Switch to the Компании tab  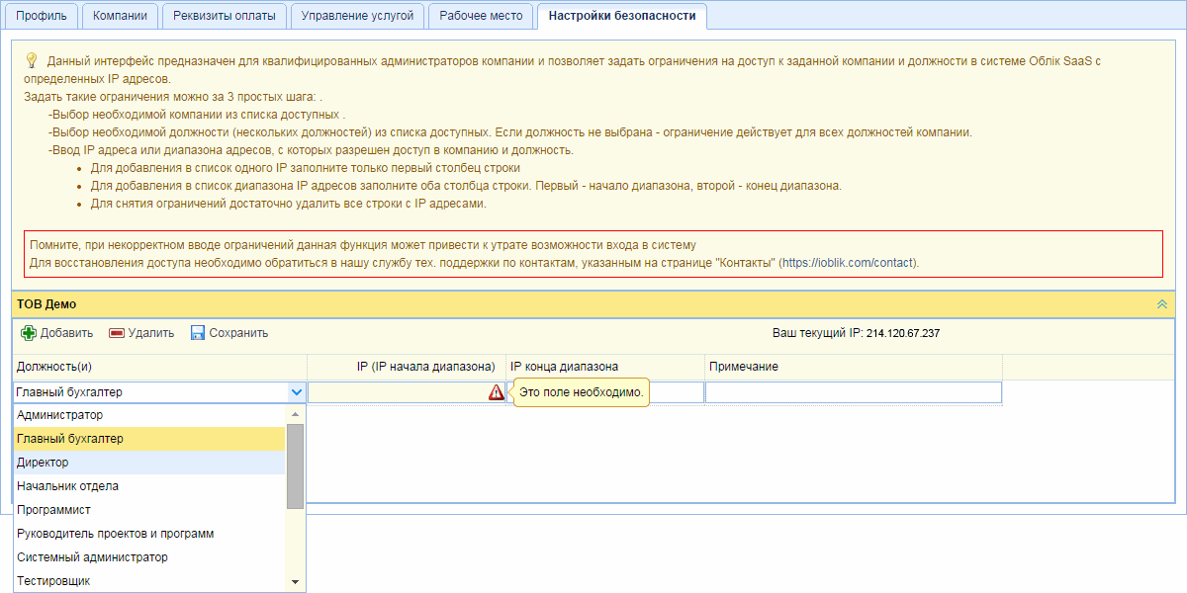(120, 16)
